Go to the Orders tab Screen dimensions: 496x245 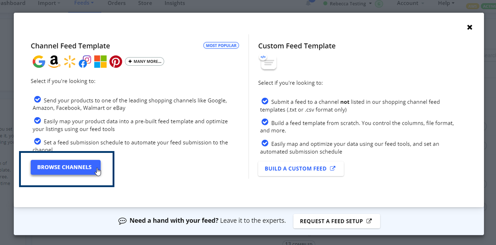[x=116, y=3]
